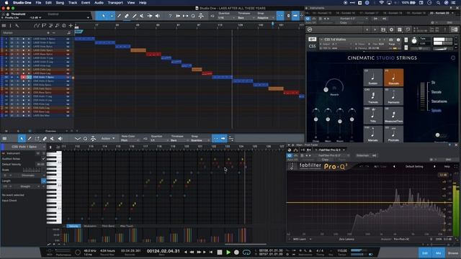Image resolution: width=461 pixels, height=259 pixels.
Task: Open the Transport menu
Action: (115, 3)
